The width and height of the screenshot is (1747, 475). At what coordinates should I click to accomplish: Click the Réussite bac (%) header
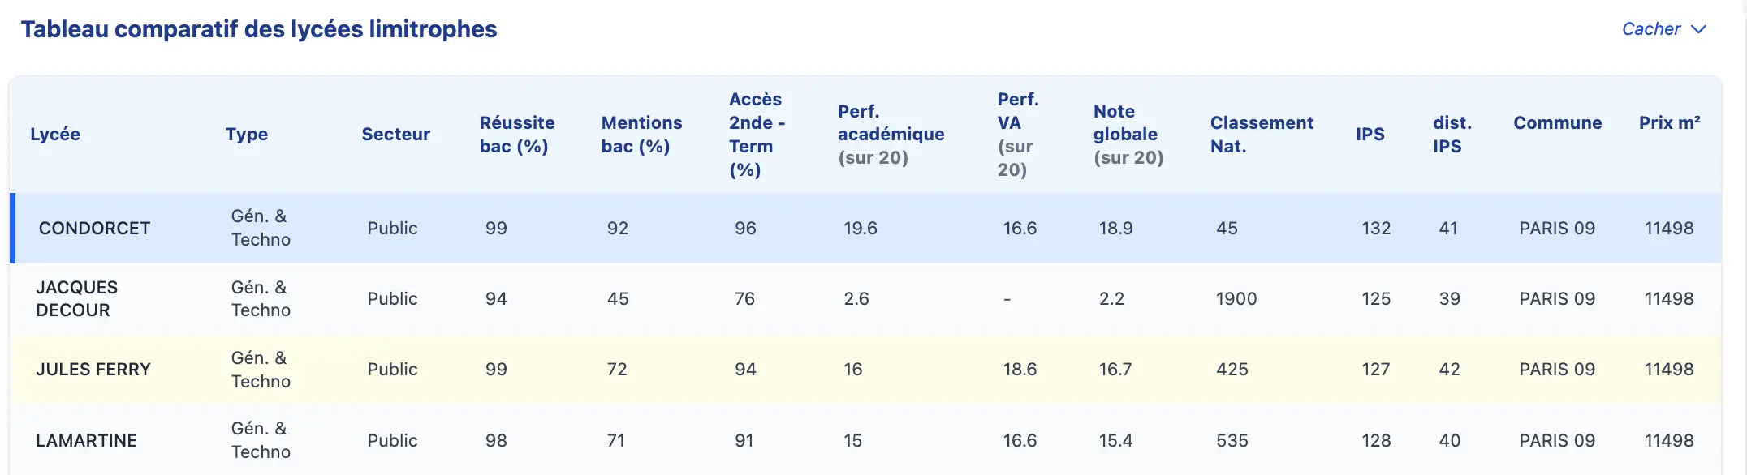517,134
